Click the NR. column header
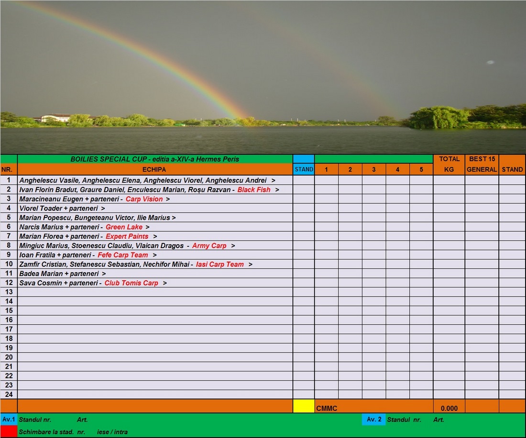 click(x=9, y=169)
